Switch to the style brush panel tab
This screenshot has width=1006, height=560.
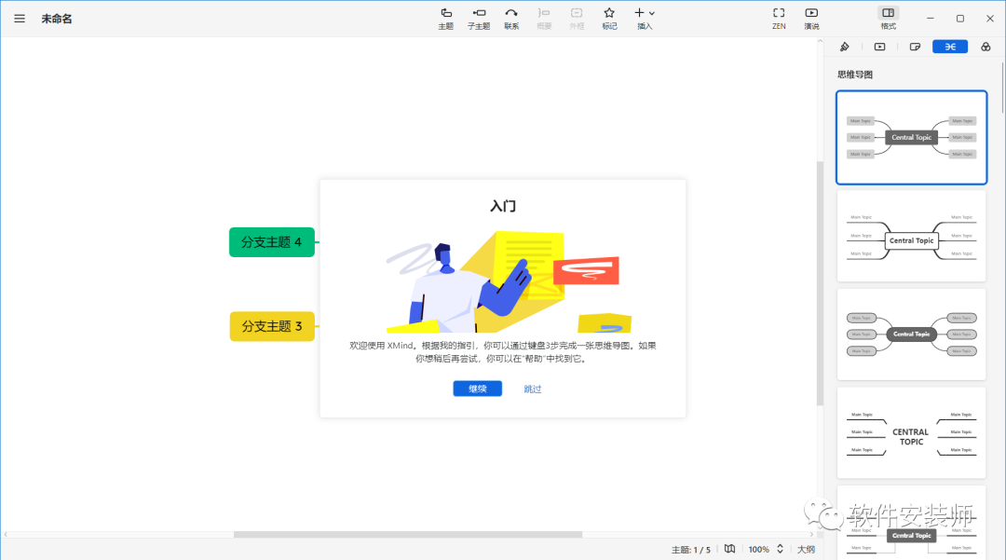point(844,47)
